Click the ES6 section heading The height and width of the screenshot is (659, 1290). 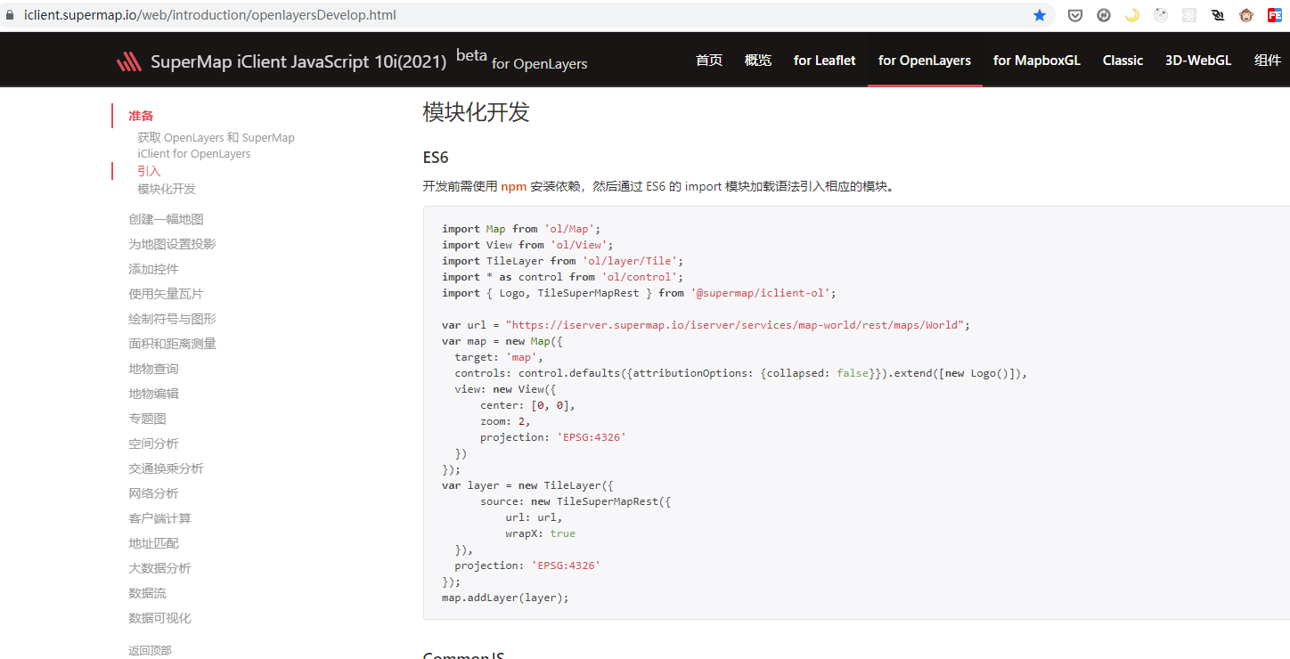(x=436, y=158)
